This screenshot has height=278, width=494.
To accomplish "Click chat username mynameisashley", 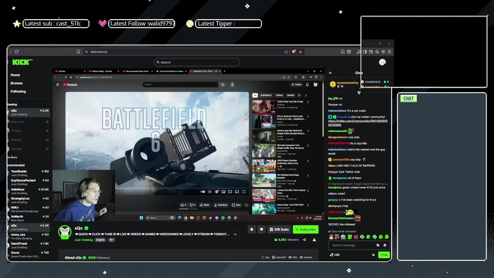I will 347,83.
